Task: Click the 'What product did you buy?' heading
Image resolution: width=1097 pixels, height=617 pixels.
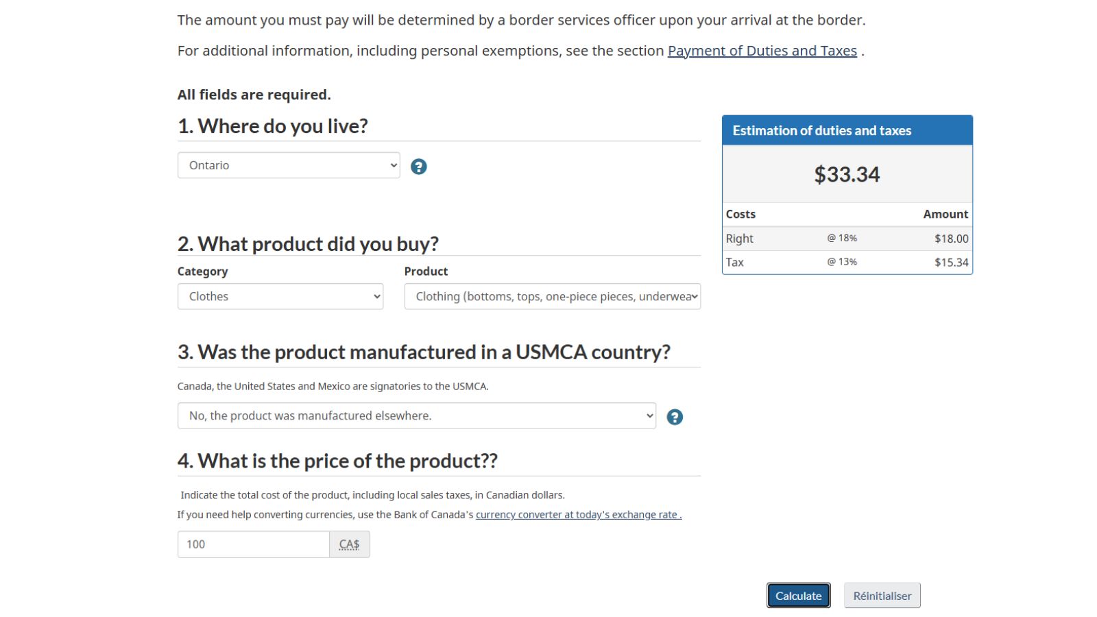Action: coord(308,244)
